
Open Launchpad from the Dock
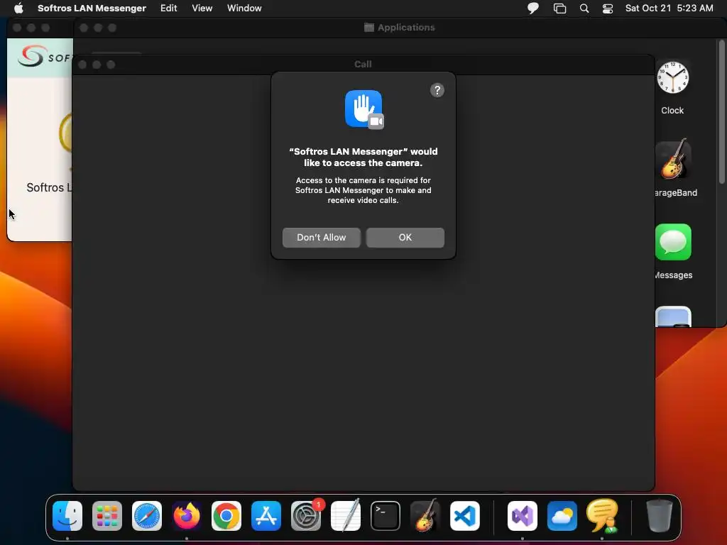[107, 516]
